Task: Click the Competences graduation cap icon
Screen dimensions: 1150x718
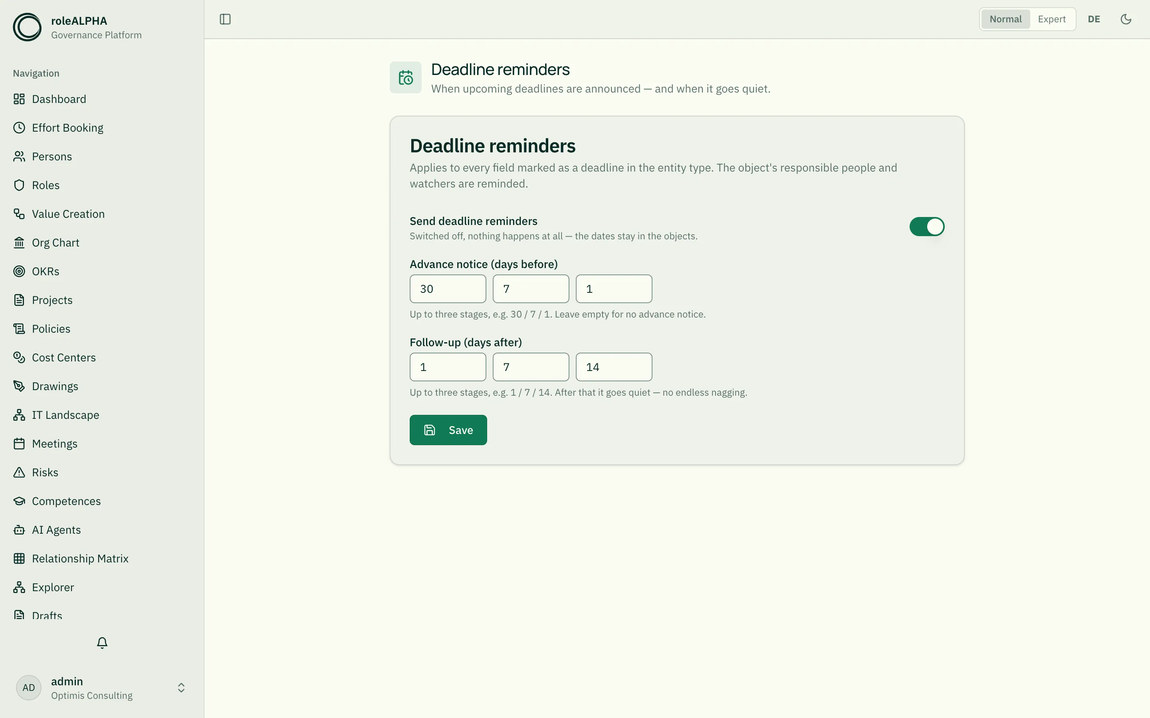Action: coord(19,501)
